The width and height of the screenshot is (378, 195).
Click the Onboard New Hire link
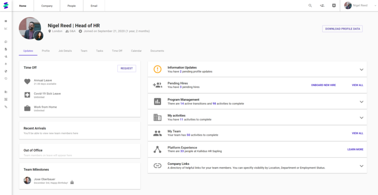coord(323,85)
